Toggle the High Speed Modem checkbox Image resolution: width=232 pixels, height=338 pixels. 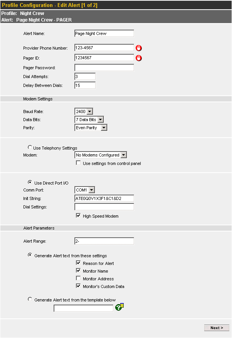pos(78,216)
